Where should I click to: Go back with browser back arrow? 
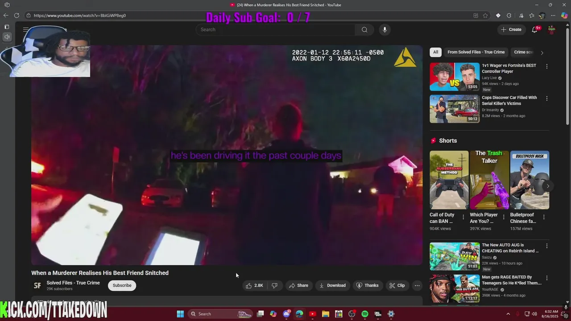[x=6, y=15]
